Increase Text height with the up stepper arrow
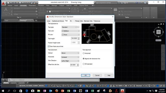This screenshot has width=166, height=93. (x=79, y=38)
